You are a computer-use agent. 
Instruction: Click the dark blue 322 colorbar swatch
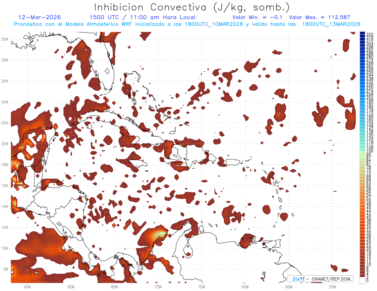click(x=363, y=33)
